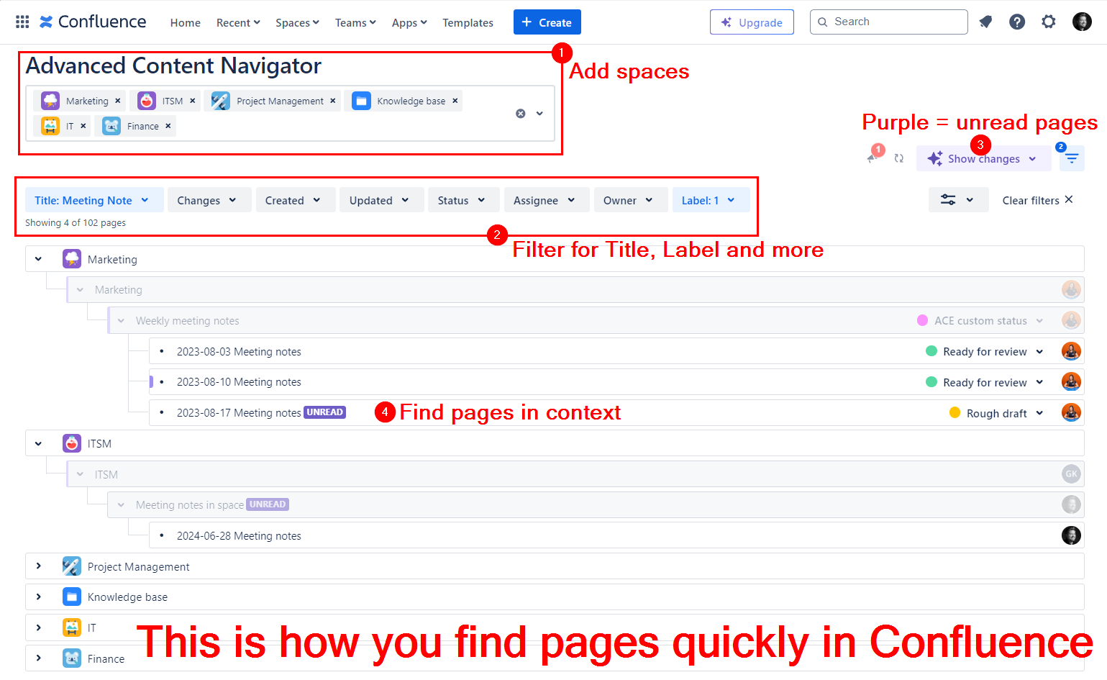Open the Recent menu
This screenshot has width=1107, height=680.
point(238,23)
